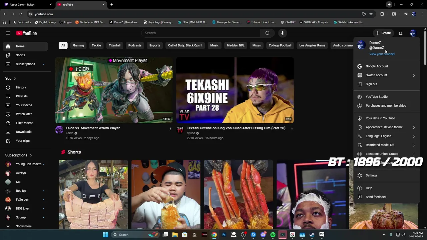Expand Appearance: Device theme option
This screenshot has height=240, width=427.
(x=387, y=127)
